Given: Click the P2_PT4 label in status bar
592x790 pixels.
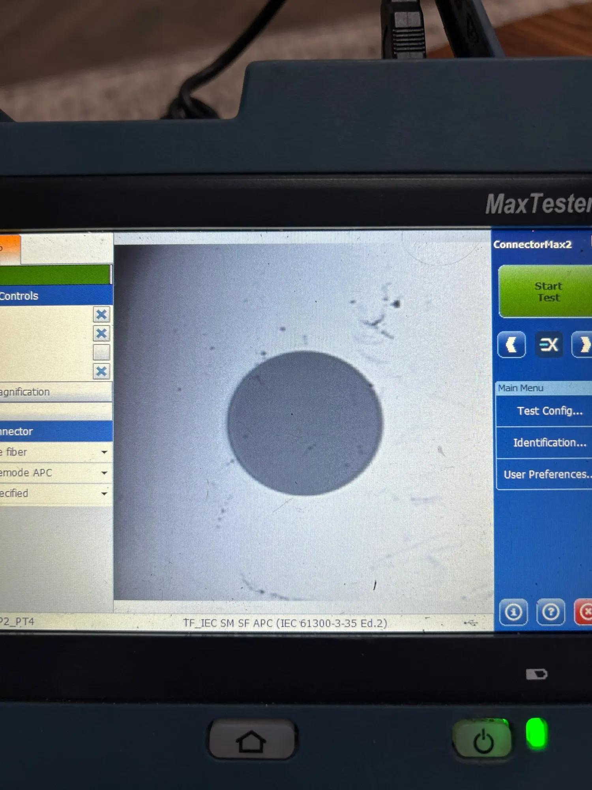Looking at the screenshot, I should (17, 622).
